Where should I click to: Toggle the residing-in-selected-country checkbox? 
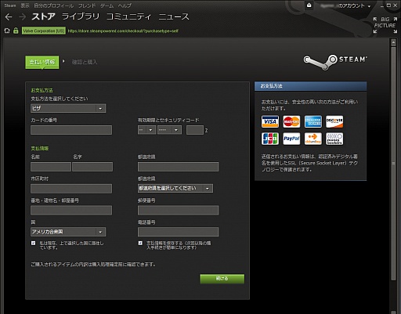tap(34, 243)
